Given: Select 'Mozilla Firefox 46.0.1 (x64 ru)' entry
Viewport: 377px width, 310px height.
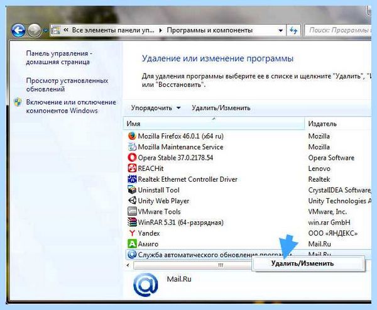Looking at the screenshot, I should point(180,136).
